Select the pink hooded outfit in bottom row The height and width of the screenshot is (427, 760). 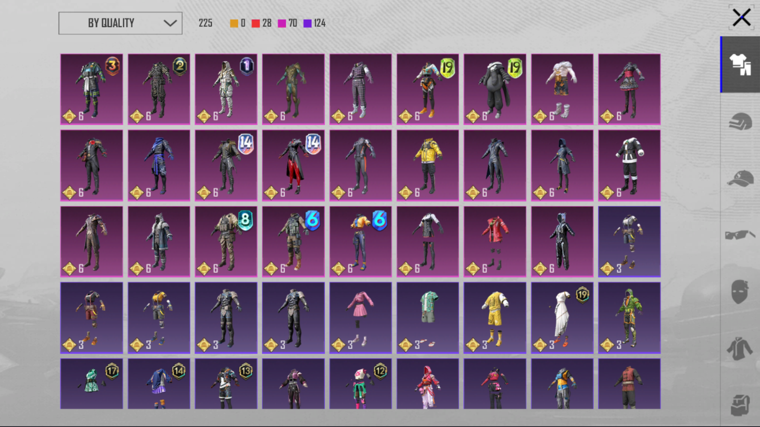427,384
